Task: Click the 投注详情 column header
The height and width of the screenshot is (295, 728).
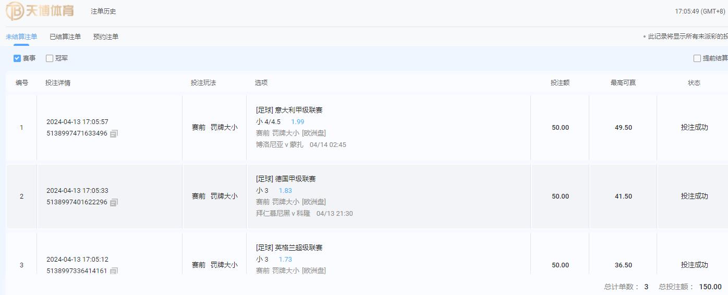Action: [58, 83]
